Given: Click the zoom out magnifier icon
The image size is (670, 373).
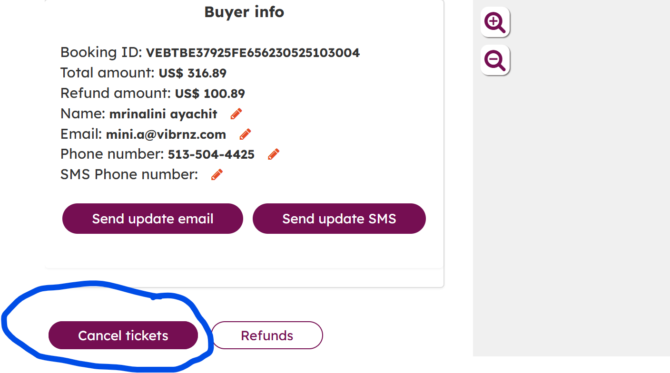Looking at the screenshot, I should (495, 60).
